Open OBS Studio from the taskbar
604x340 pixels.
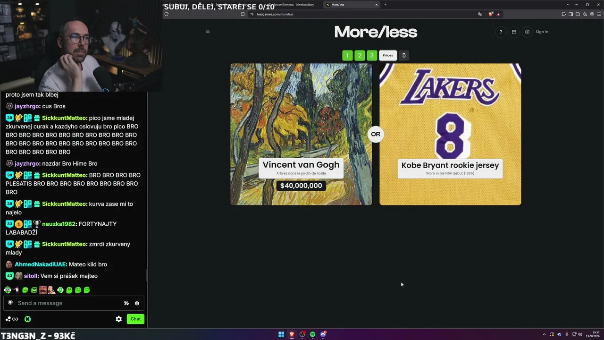pos(302,334)
